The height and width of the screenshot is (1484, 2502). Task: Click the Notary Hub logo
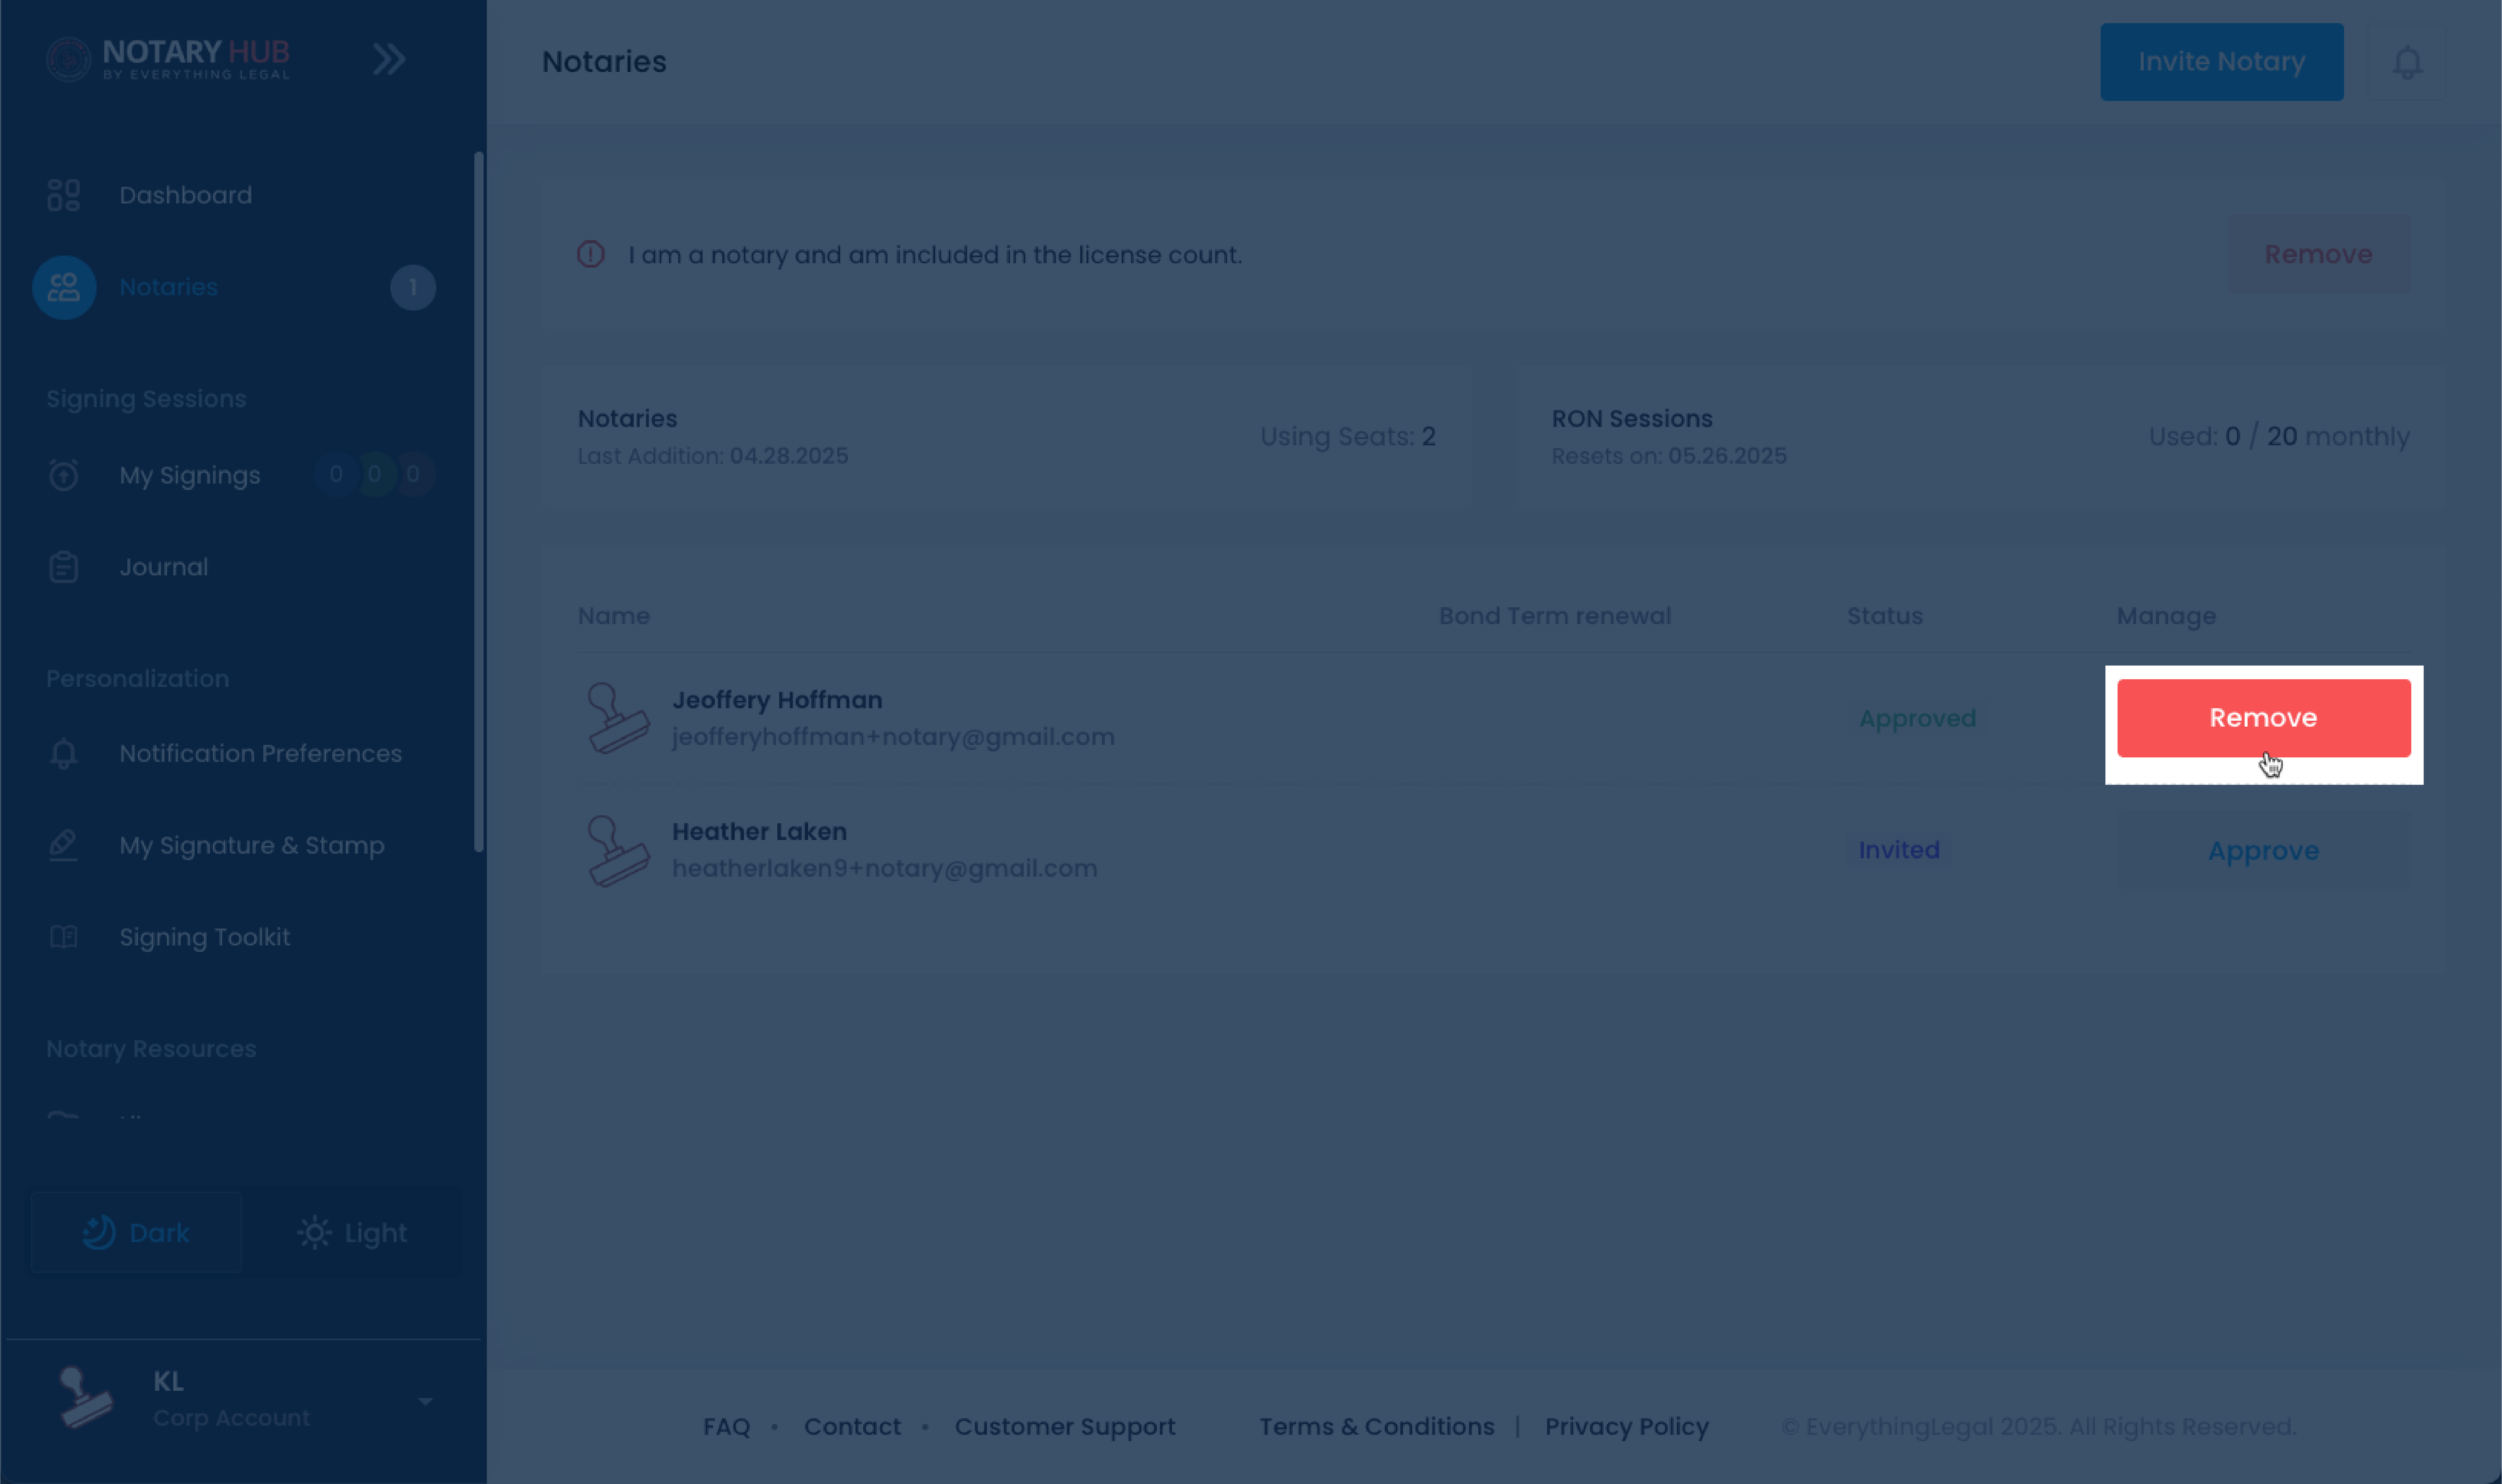point(168,59)
